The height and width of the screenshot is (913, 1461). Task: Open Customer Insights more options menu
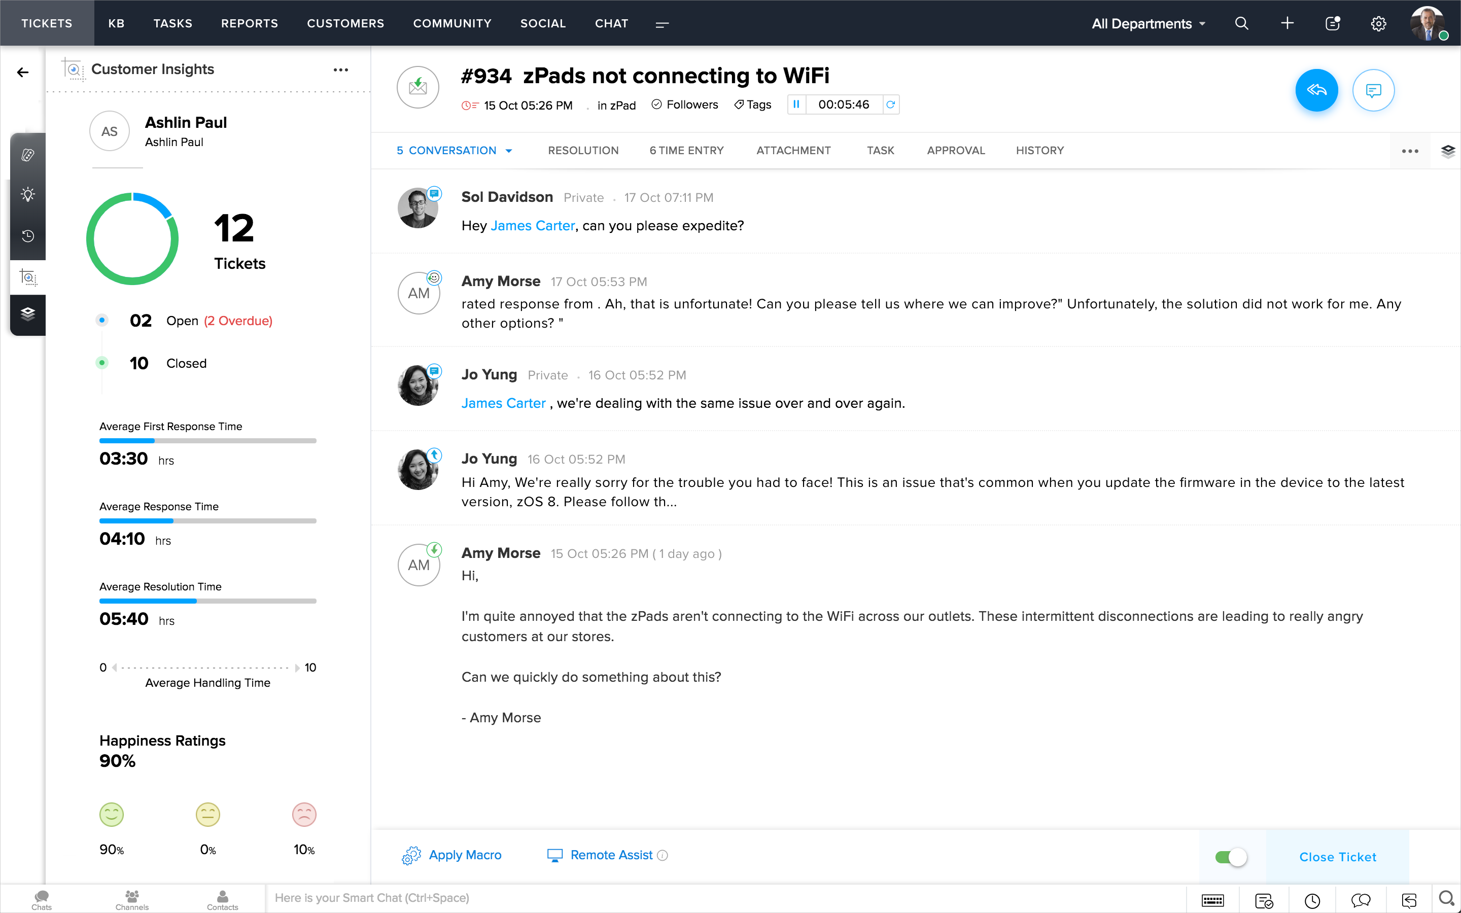tap(340, 70)
